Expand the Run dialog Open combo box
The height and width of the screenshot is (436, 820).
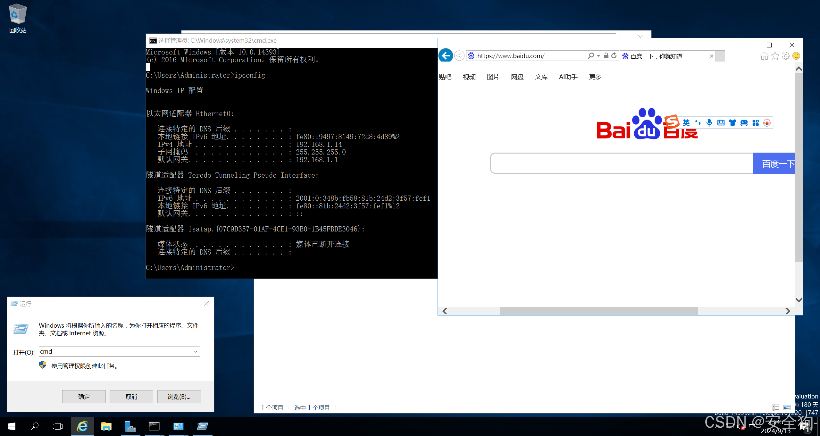[x=196, y=352]
